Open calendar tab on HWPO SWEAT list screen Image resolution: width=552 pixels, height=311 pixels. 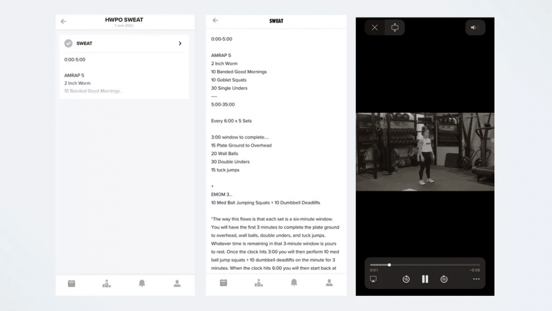tap(71, 283)
